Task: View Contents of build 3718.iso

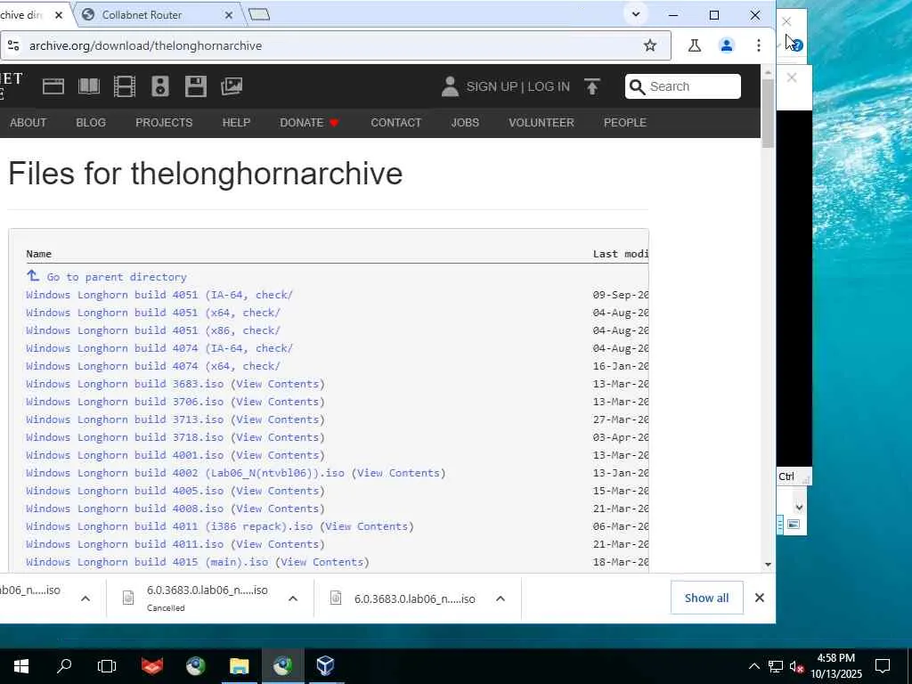Action: click(x=278, y=437)
